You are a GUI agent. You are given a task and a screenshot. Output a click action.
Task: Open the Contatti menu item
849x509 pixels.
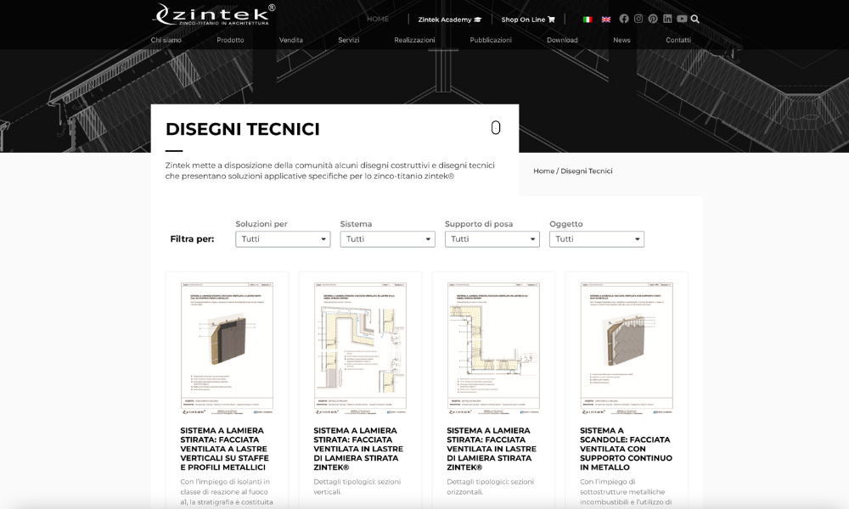pos(678,40)
